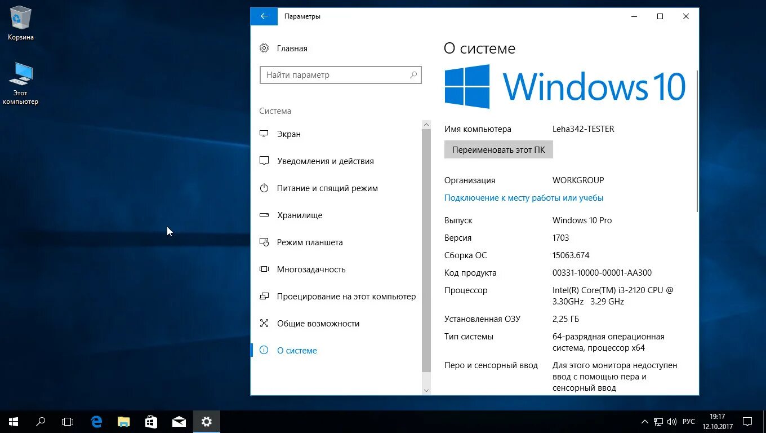This screenshot has width=766, height=433.
Task: Click the projecting icon
Action: (x=264, y=297)
